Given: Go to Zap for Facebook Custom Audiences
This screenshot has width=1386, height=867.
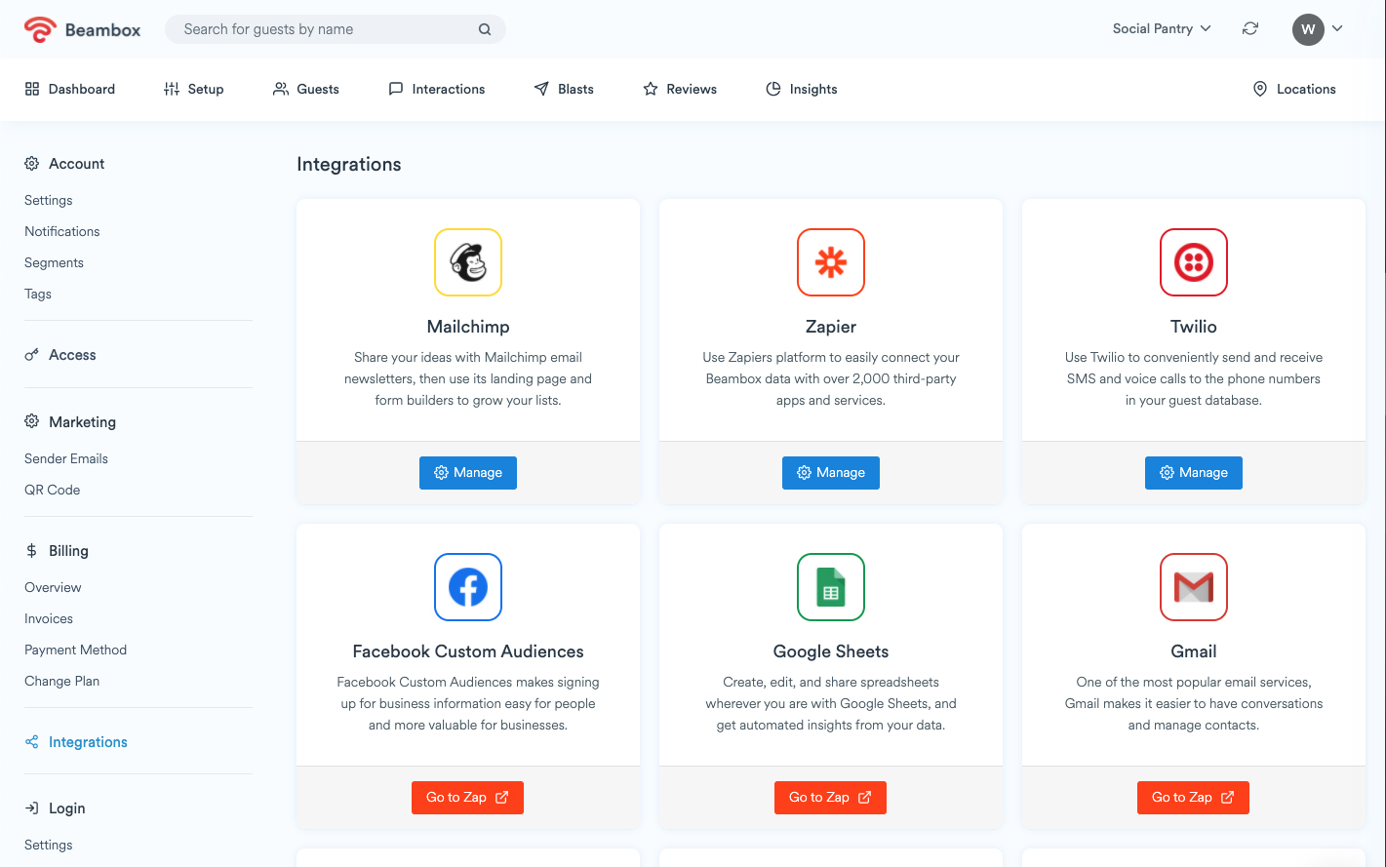Looking at the screenshot, I should 467,798.
